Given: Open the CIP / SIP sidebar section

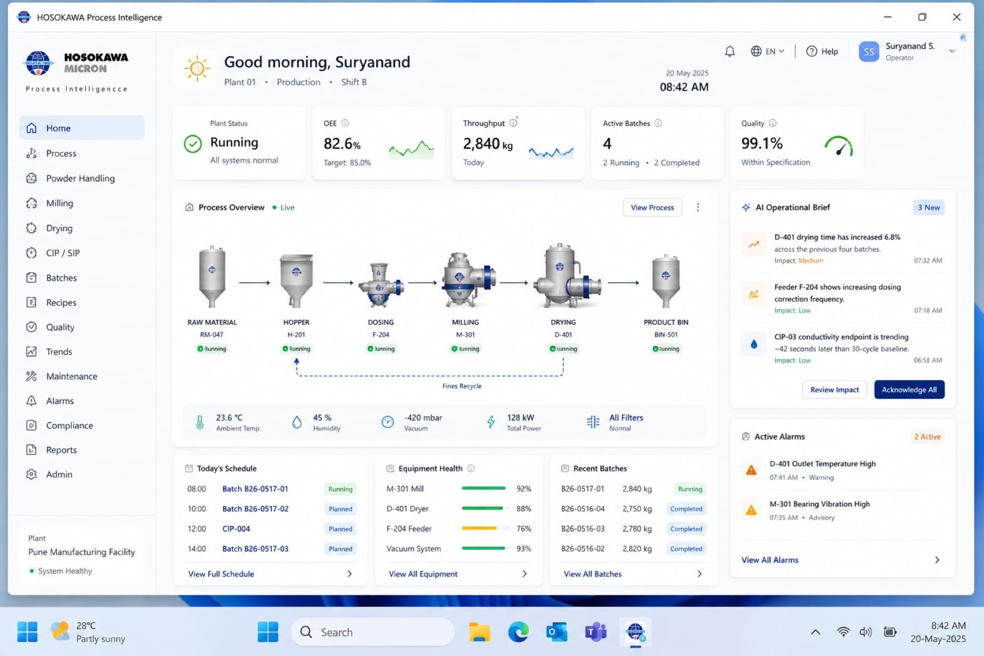Looking at the screenshot, I should 82,253.
